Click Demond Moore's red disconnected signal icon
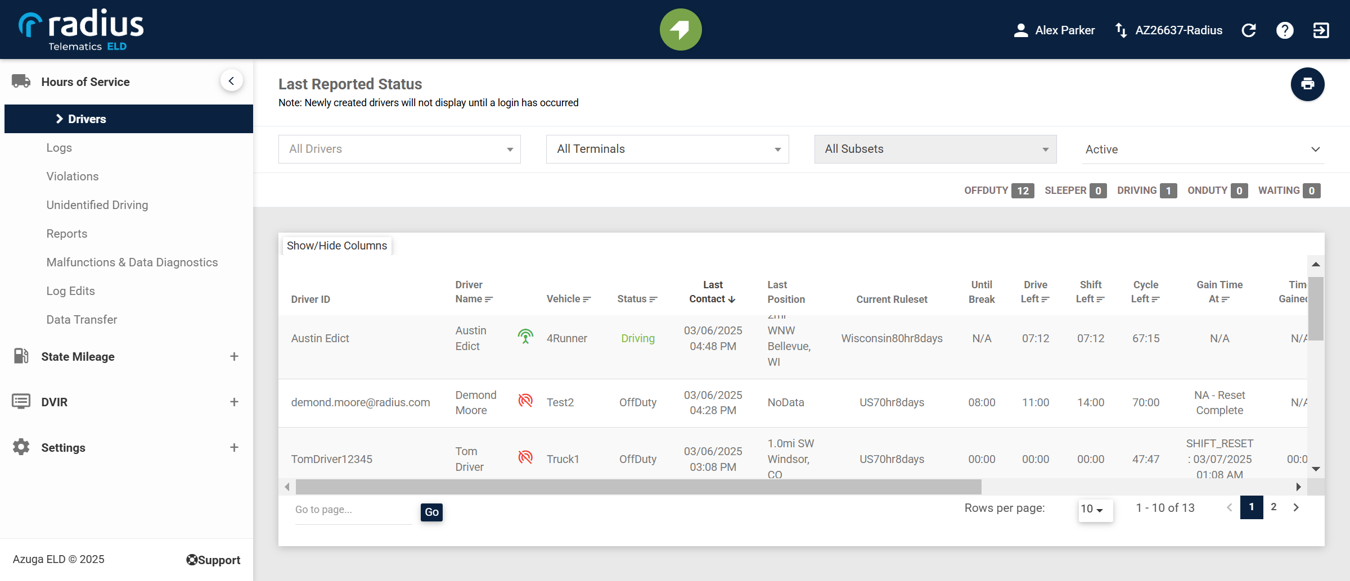The width and height of the screenshot is (1350, 581). 525,401
